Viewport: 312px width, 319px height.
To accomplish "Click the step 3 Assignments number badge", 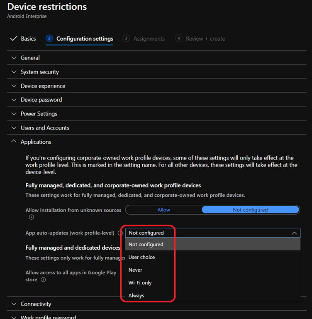I will (x=126, y=39).
